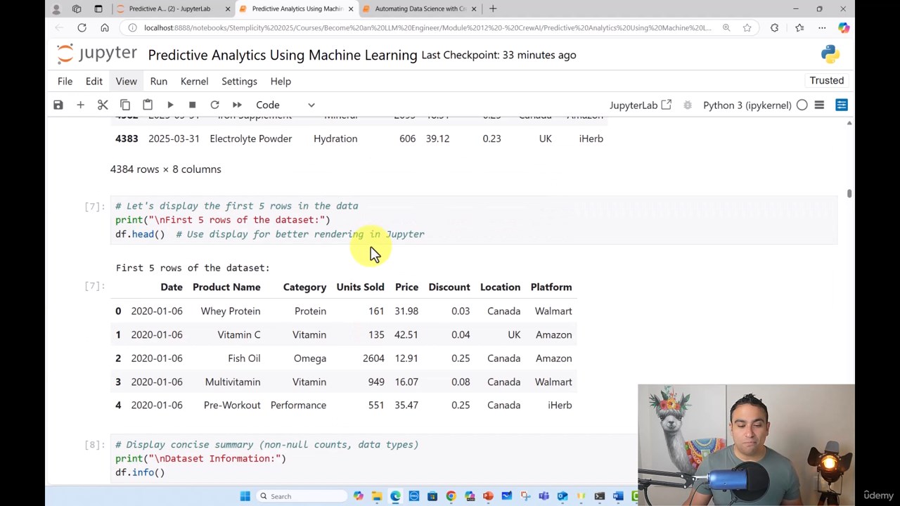The height and width of the screenshot is (506, 900).
Task: Open the Windows Start menu
Action: [x=245, y=496]
